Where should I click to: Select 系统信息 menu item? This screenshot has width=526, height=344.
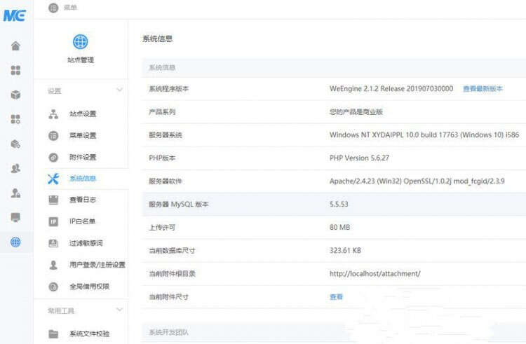(82, 179)
